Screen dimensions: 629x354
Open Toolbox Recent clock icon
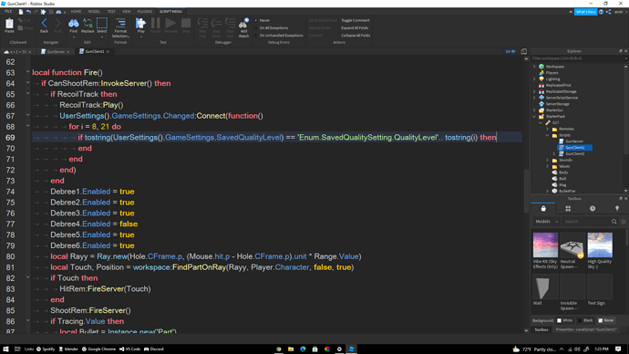pyautogui.click(x=593, y=208)
